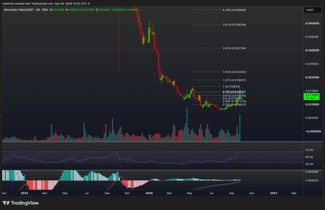Screen dimensions: 325x210
Task: Select the Fib label 1.272 (0.019001)
Action: pos(234,80)
